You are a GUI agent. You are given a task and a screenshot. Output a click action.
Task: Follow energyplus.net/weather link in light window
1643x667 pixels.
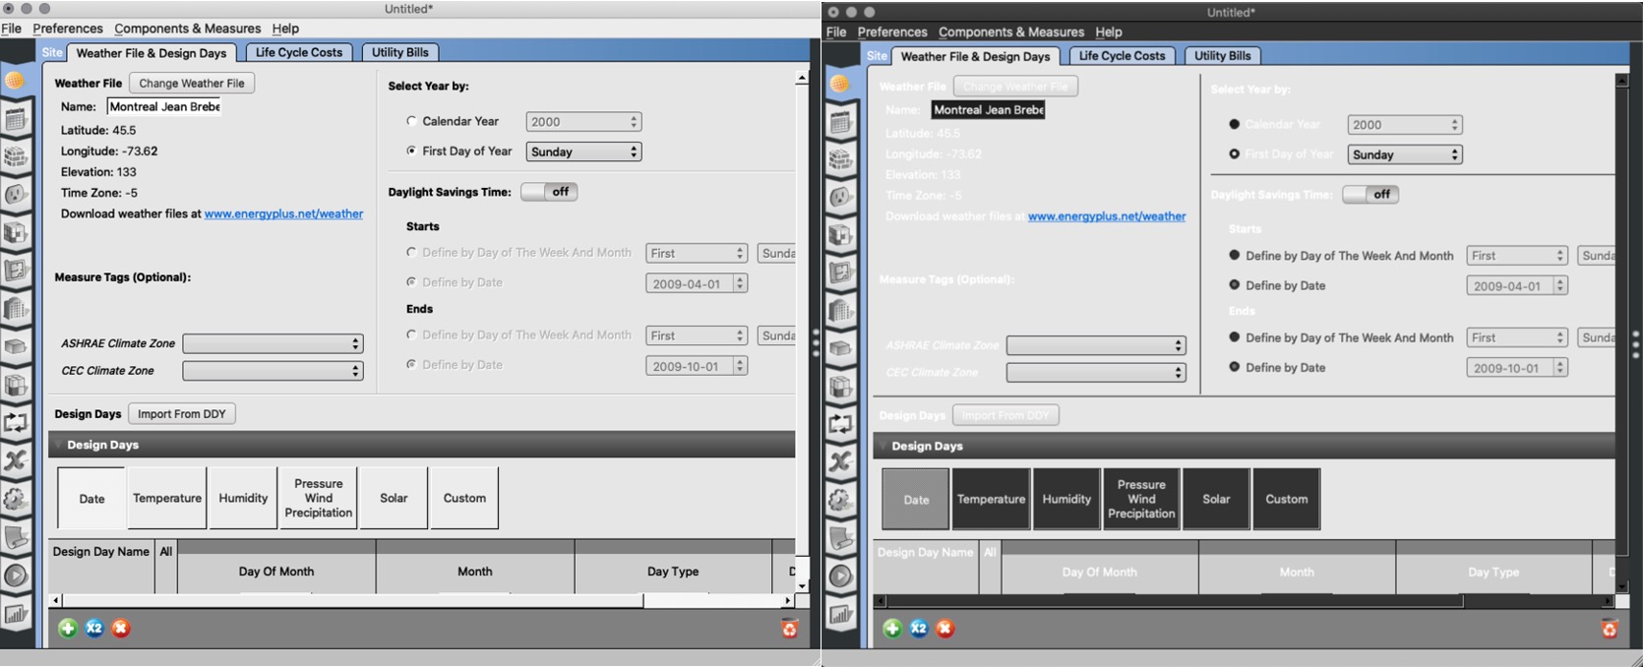(x=283, y=213)
